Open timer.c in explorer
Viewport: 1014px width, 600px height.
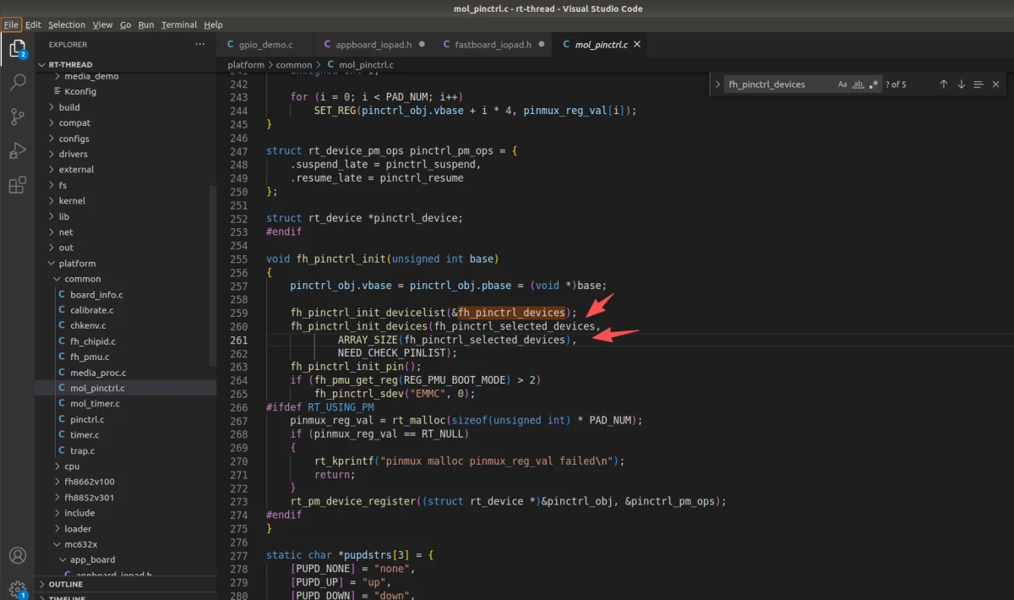[84, 434]
